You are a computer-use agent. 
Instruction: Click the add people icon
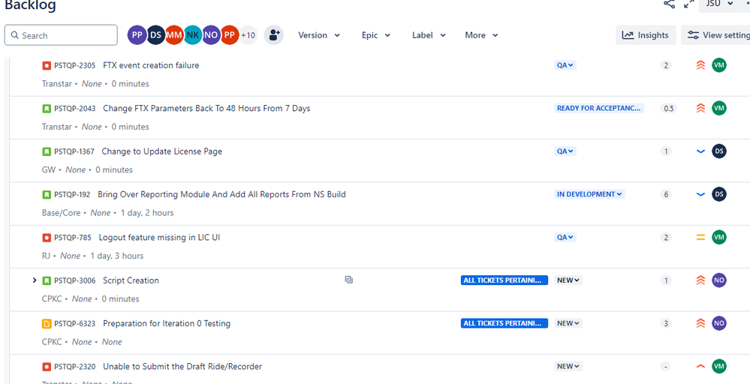274,34
